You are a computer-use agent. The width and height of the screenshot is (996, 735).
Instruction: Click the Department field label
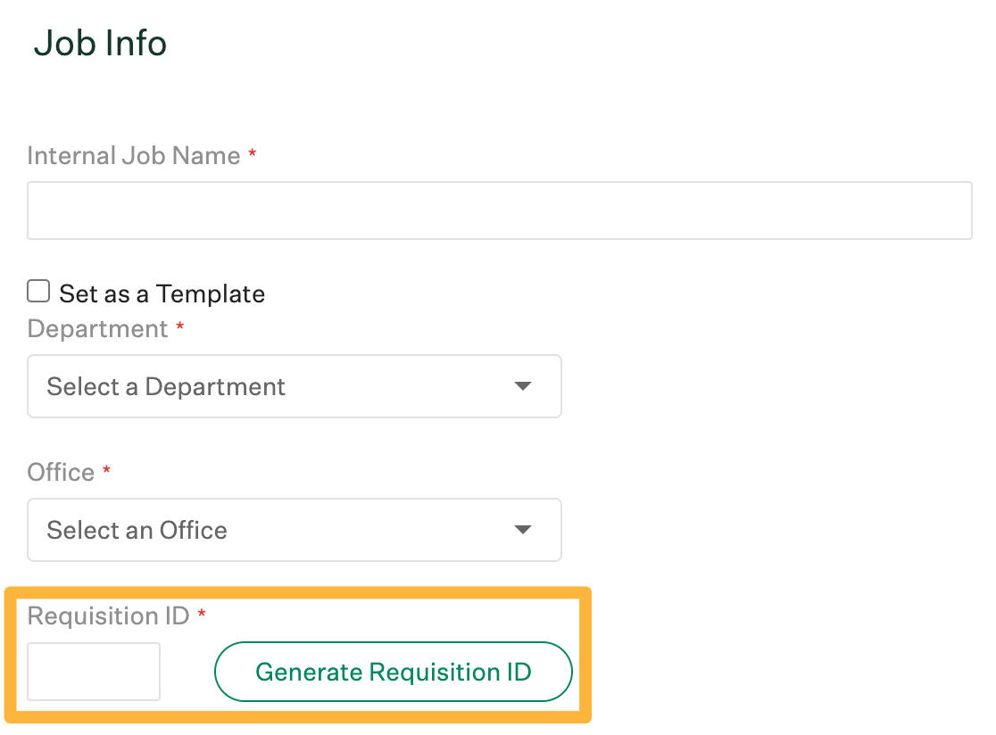tap(98, 327)
